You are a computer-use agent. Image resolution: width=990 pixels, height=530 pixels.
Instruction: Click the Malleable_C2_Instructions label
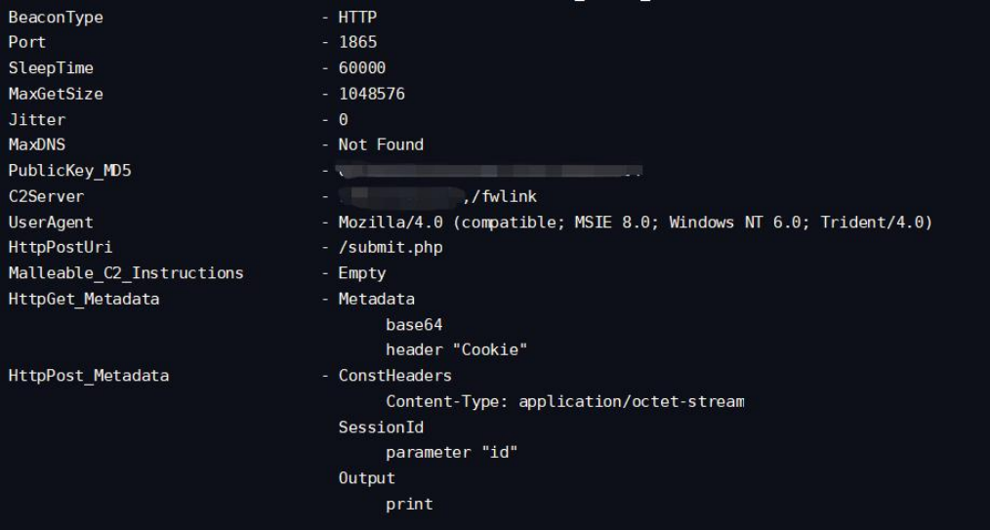[x=126, y=273]
